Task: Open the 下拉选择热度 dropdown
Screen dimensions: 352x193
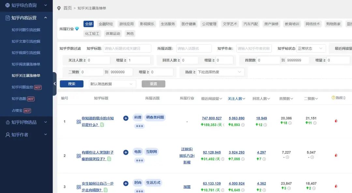Action: pos(220,72)
